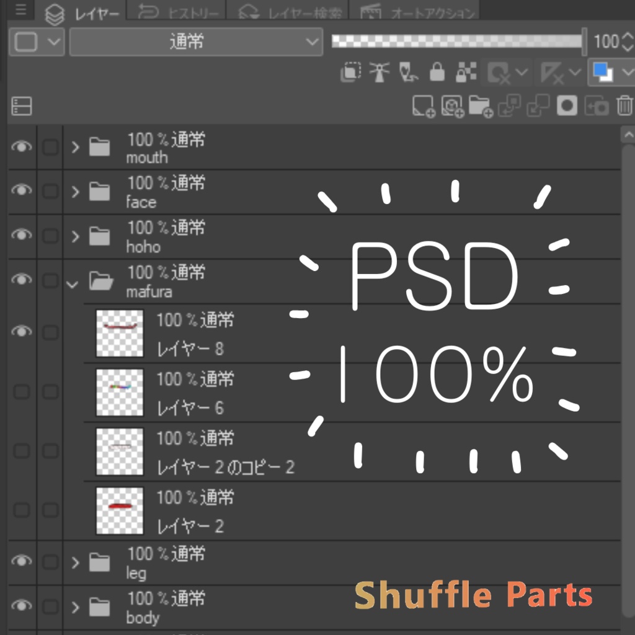Expand the face folder
The width and height of the screenshot is (635, 635).
pos(75,192)
